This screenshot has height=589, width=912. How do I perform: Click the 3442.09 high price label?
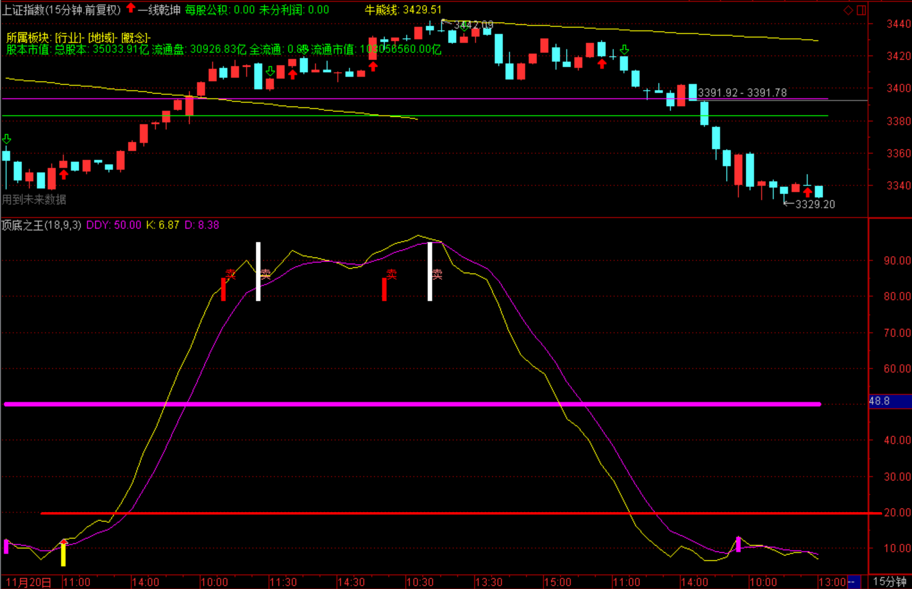click(473, 25)
